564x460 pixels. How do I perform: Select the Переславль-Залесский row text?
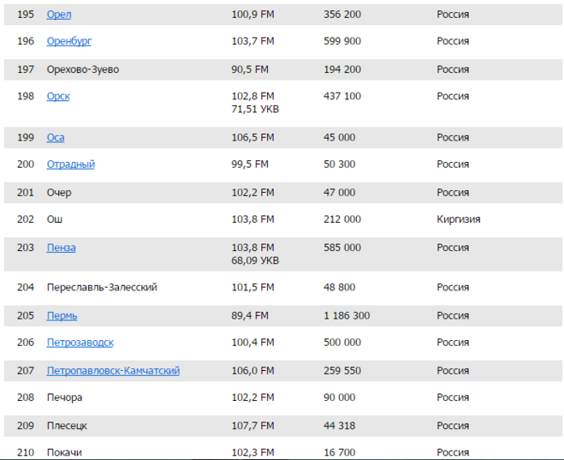[102, 288]
